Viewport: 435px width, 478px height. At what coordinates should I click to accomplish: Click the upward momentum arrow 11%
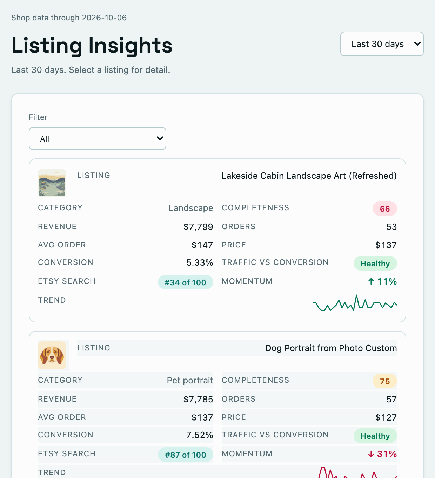point(382,281)
